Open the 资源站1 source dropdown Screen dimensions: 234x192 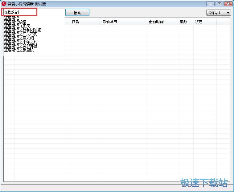pyautogui.click(x=219, y=13)
